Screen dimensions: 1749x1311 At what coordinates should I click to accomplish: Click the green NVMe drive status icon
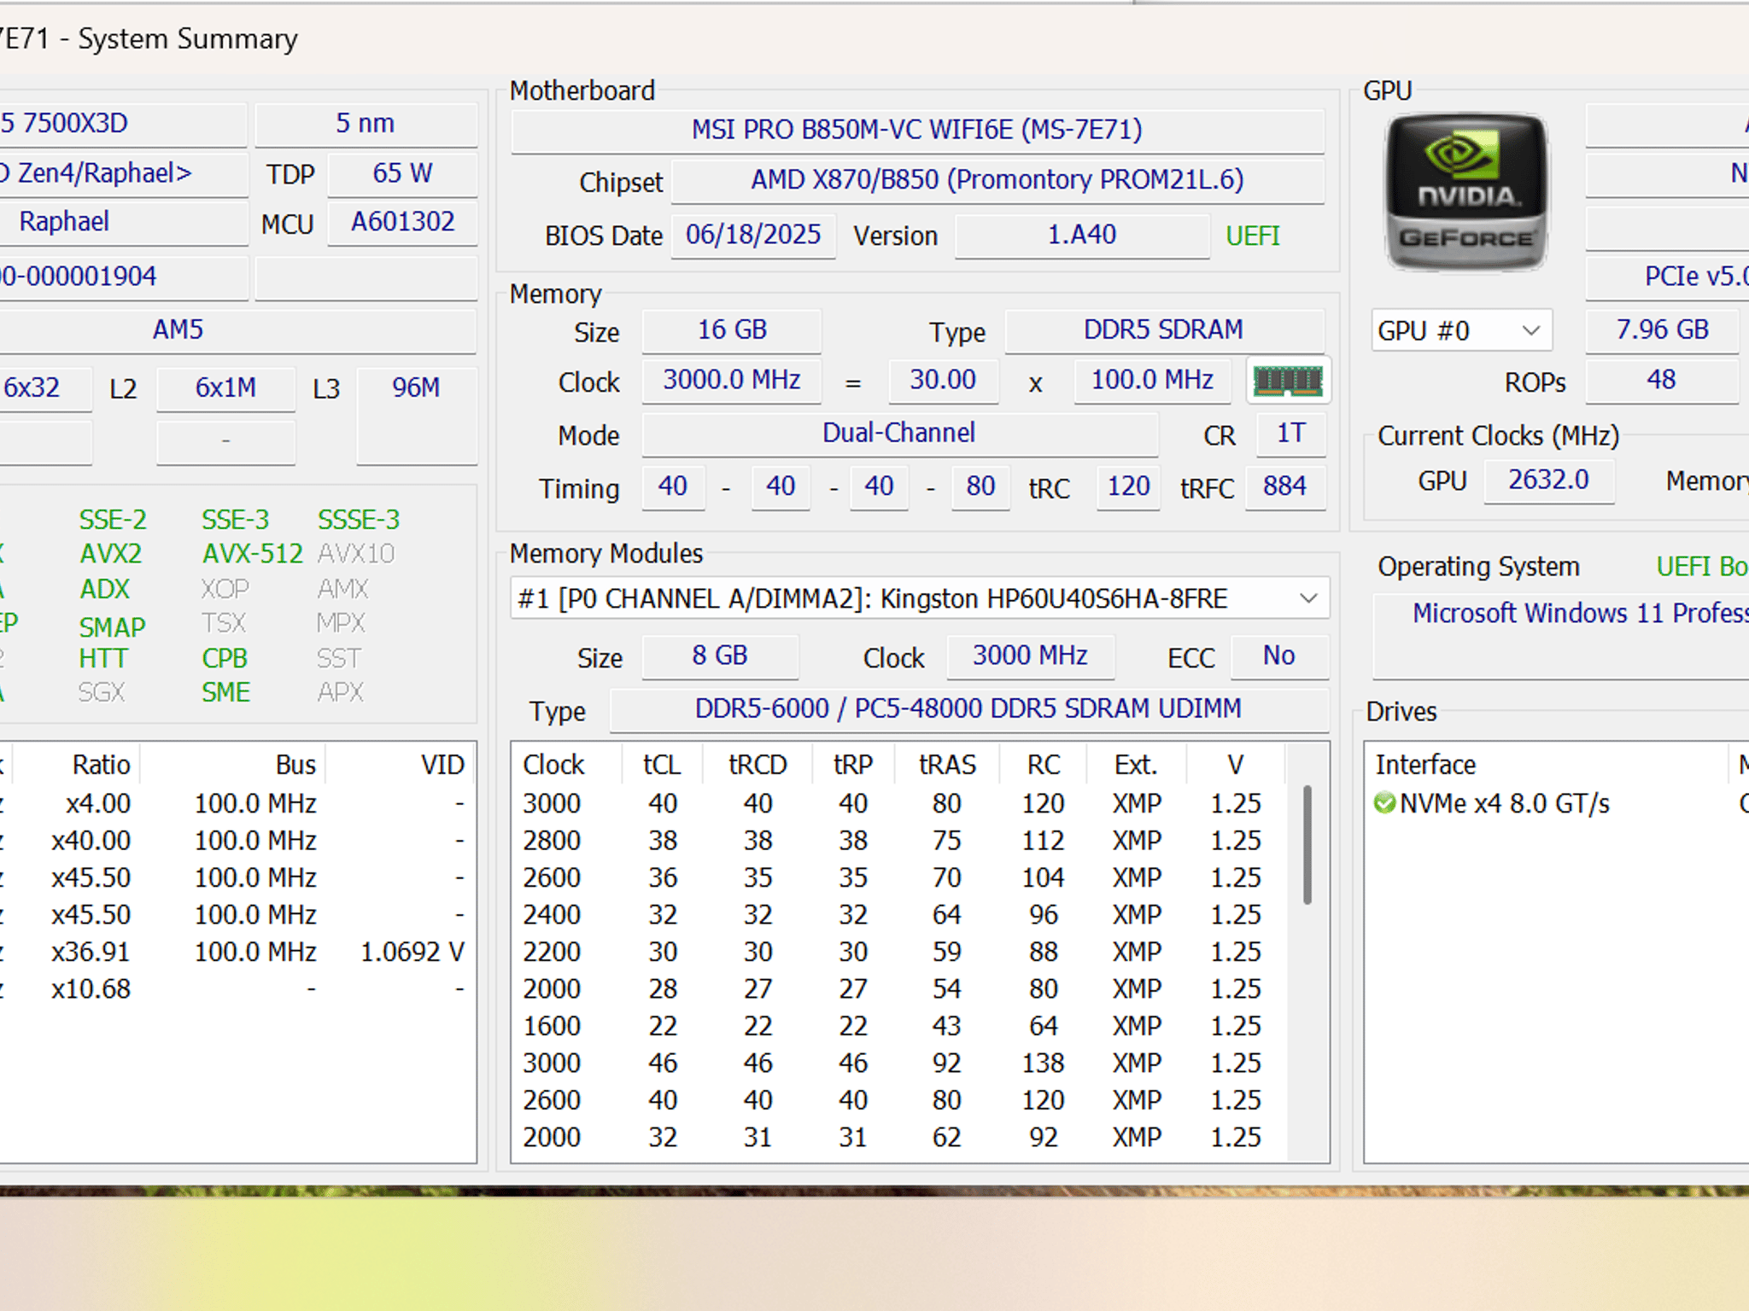(1384, 803)
